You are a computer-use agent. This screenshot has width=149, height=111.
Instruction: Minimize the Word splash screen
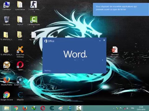100,40
